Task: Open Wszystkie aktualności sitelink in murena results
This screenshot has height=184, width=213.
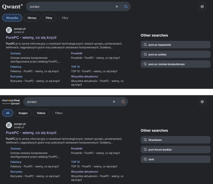Action: point(85,172)
